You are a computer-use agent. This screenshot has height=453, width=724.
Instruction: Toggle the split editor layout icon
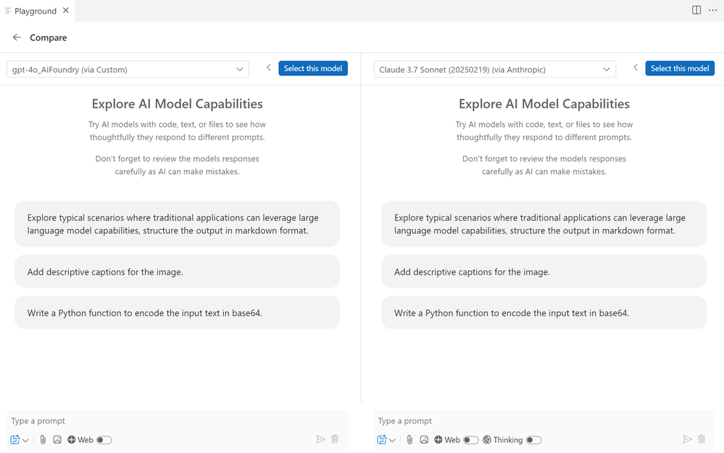[696, 10]
